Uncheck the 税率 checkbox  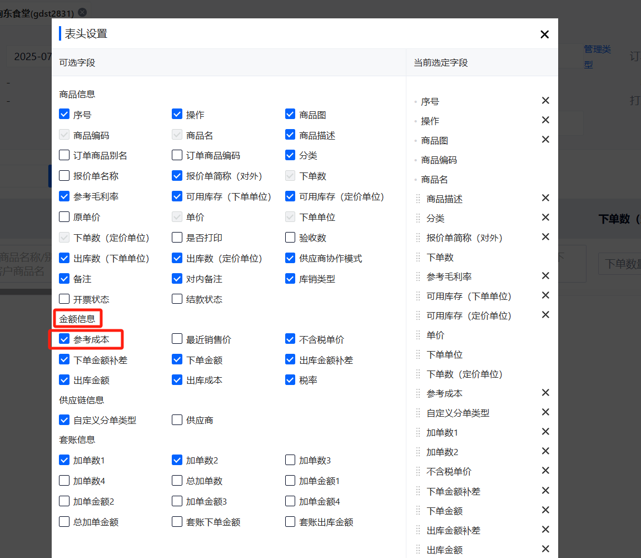(x=290, y=379)
